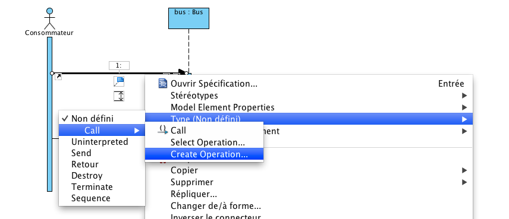
Task: Select the Consommateur actor figure
Action: pyautogui.click(x=49, y=19)
